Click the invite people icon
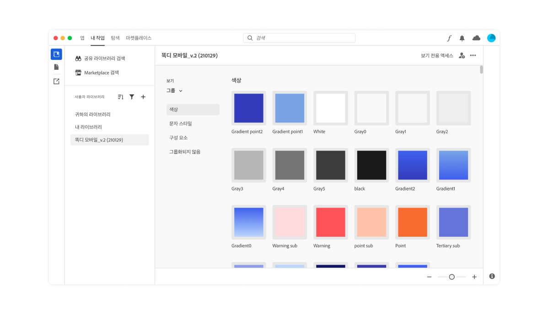The width and height of the screenshot is (548, 319). click(x=462, y=55)
